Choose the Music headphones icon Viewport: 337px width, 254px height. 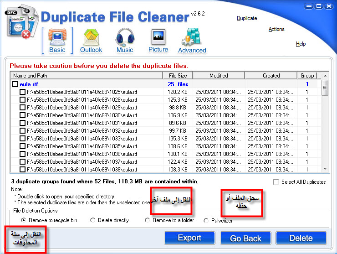(x=124, y=40)
